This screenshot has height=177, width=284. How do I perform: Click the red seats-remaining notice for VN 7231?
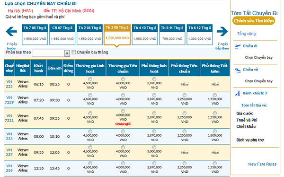click(123, 124)
